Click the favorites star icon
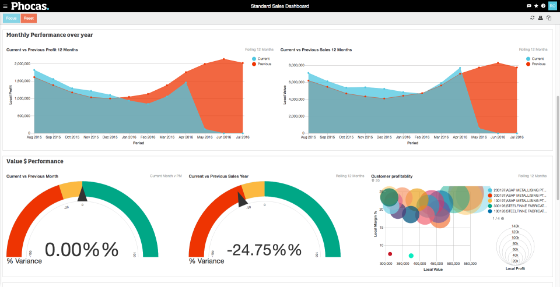This screenshot has height=287, width=560. tap(536, 6)
